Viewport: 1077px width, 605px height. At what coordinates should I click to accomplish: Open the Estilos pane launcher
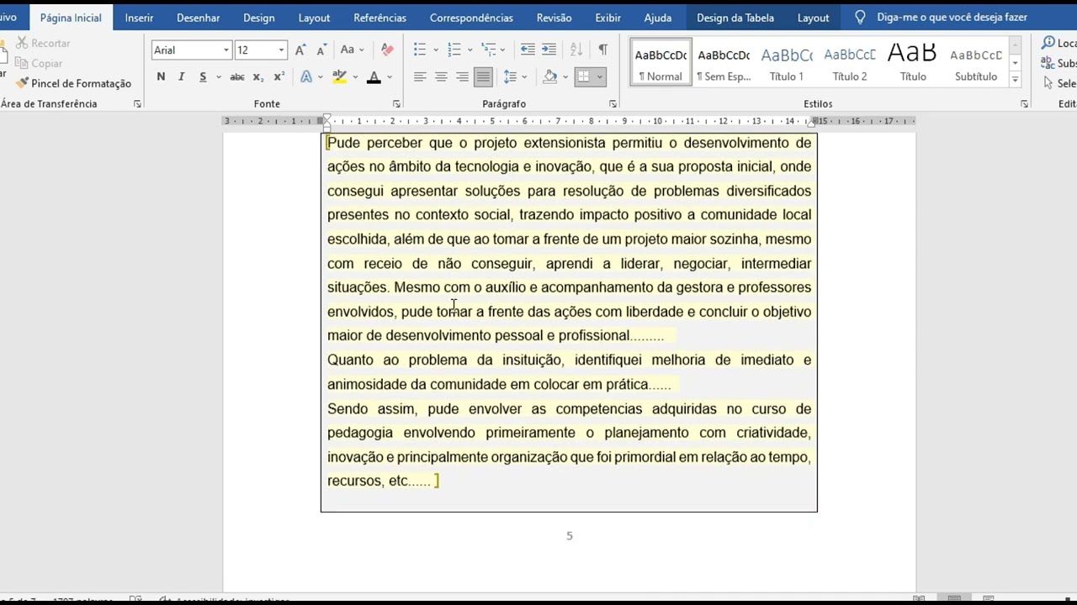coord(1024,104)
